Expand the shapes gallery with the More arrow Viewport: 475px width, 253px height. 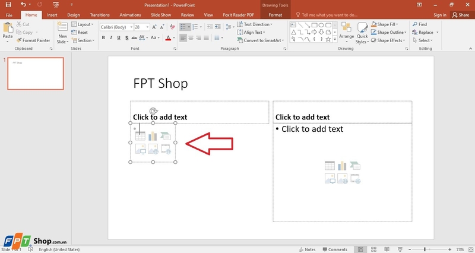(x=335, y=39)
